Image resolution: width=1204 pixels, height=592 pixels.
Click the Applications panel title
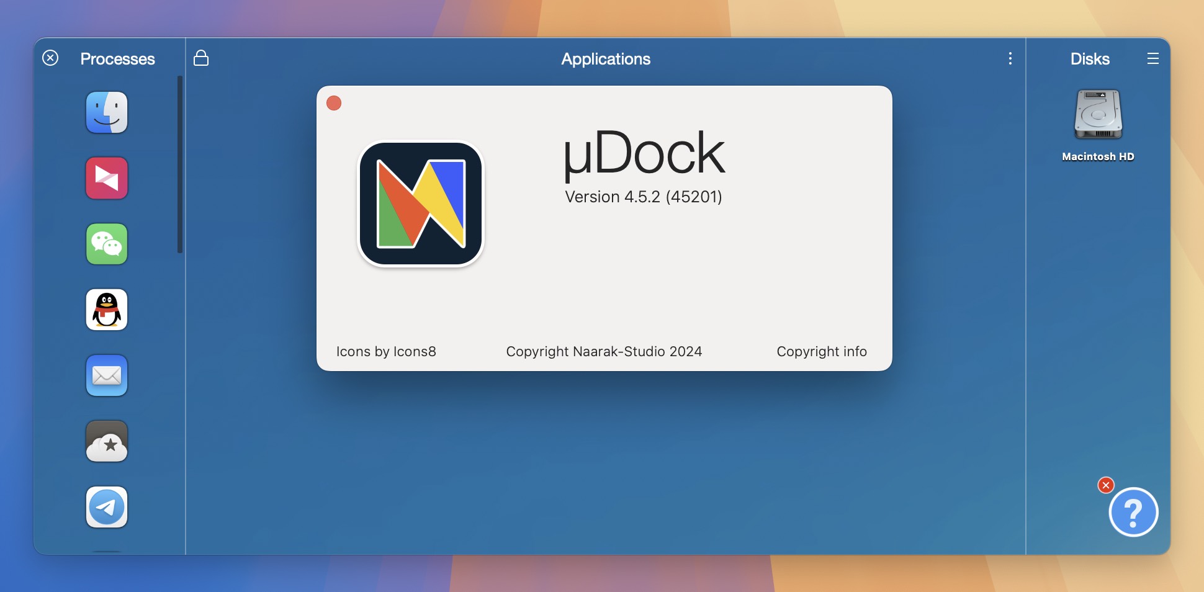point(606,59)
